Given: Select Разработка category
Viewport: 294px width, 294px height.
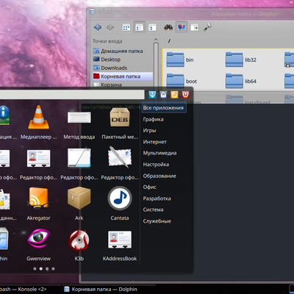Looking at the screenshot, I should click(x=157, y=198).
